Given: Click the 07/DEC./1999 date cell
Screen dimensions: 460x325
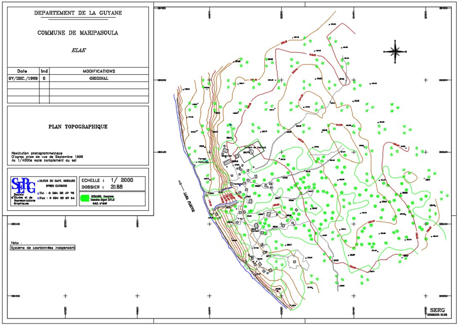Looking at the screenshot, I should [22, 78].
